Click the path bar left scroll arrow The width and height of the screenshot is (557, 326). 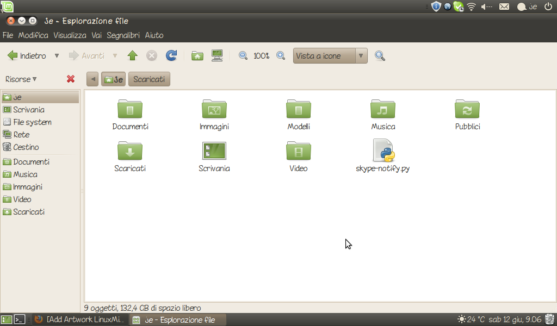tap(92, 79)
